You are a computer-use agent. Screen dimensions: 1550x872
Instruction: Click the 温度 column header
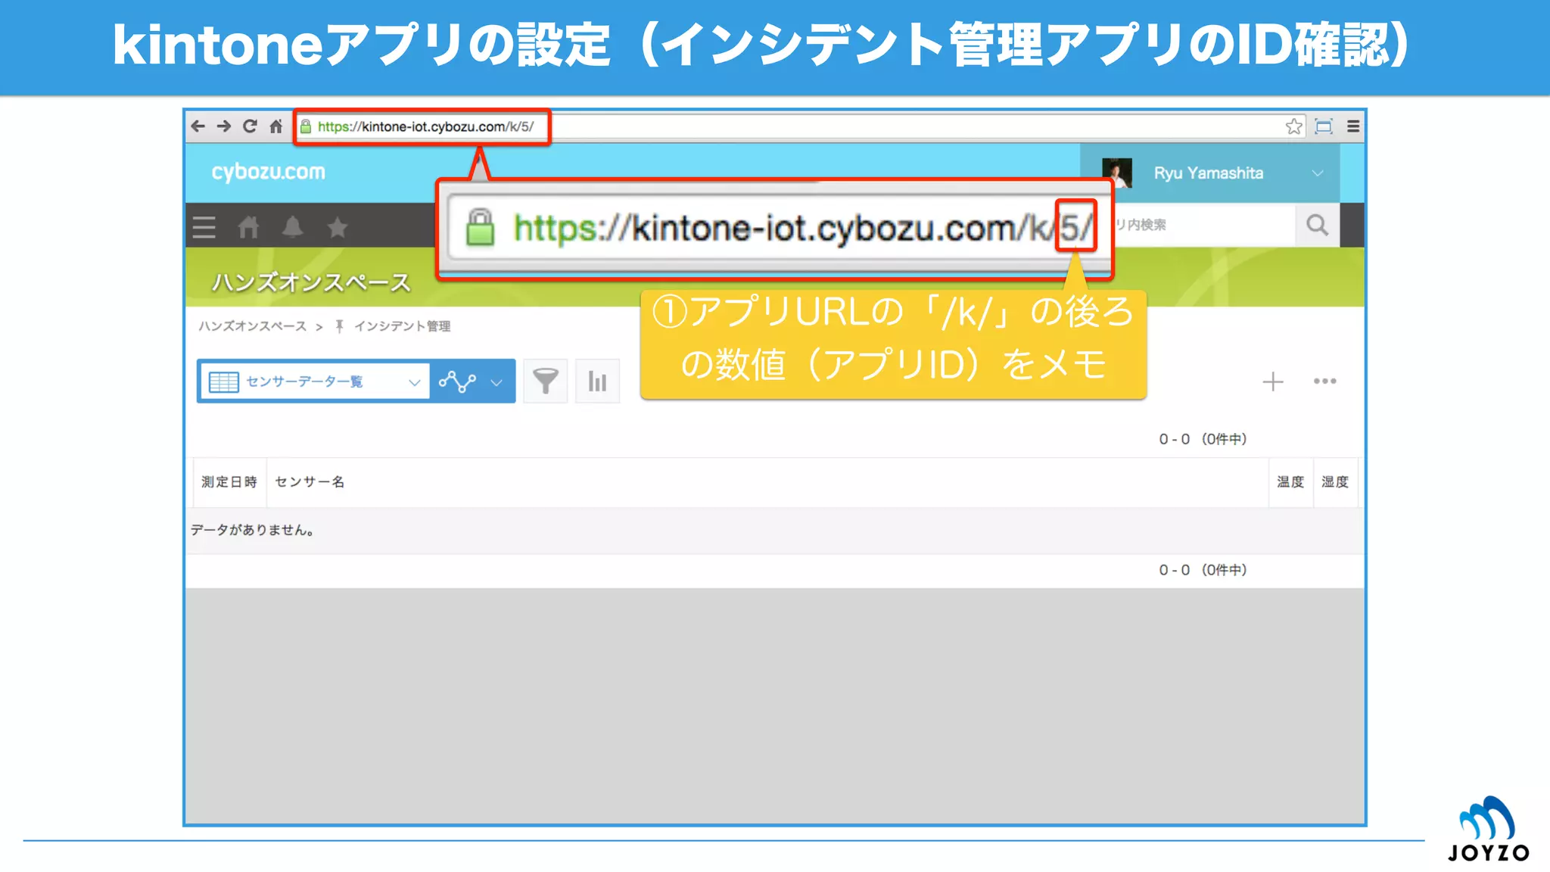click(x=1290, y=482)
